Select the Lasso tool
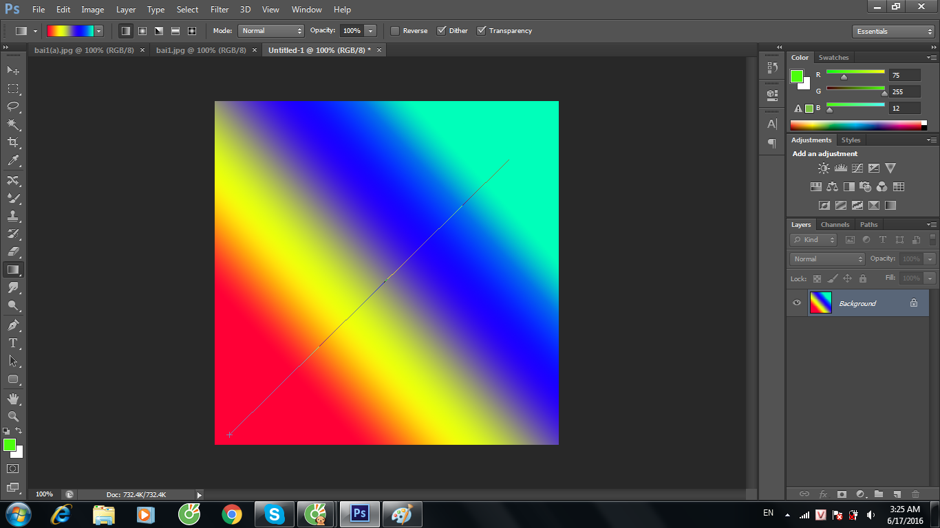Image resolution: width=940 pixels, height=528 pixels. (12, 106)
